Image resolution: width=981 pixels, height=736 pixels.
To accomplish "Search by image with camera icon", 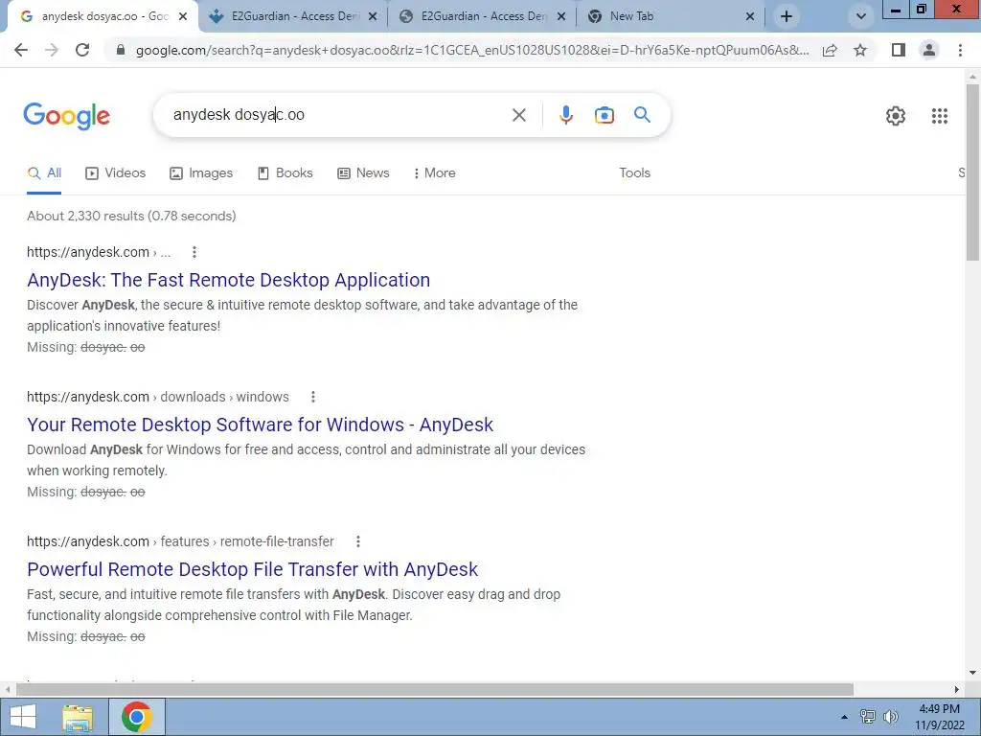I will (x=604, y=115).
